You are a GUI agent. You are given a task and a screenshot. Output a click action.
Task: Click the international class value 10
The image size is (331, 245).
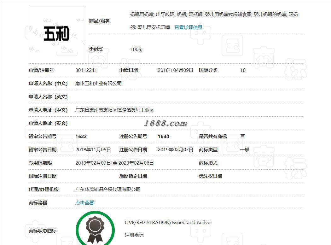[x=243, y=70]
